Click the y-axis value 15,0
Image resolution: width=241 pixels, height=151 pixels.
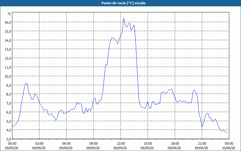(x=8, y=31)
